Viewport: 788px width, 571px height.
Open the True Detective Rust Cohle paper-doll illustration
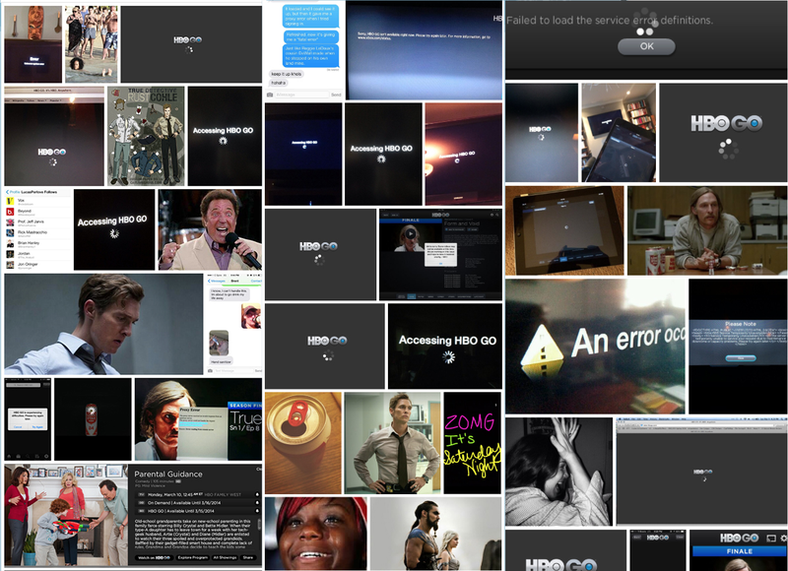pos(146,136)
